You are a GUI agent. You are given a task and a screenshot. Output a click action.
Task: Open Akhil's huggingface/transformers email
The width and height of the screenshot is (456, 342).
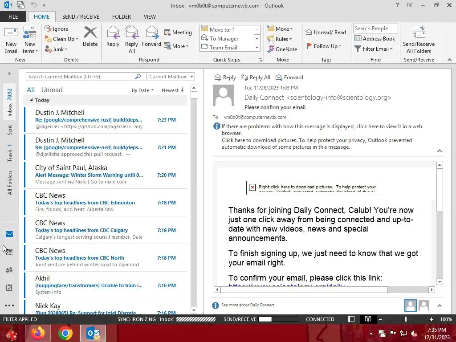click(106, 285)
